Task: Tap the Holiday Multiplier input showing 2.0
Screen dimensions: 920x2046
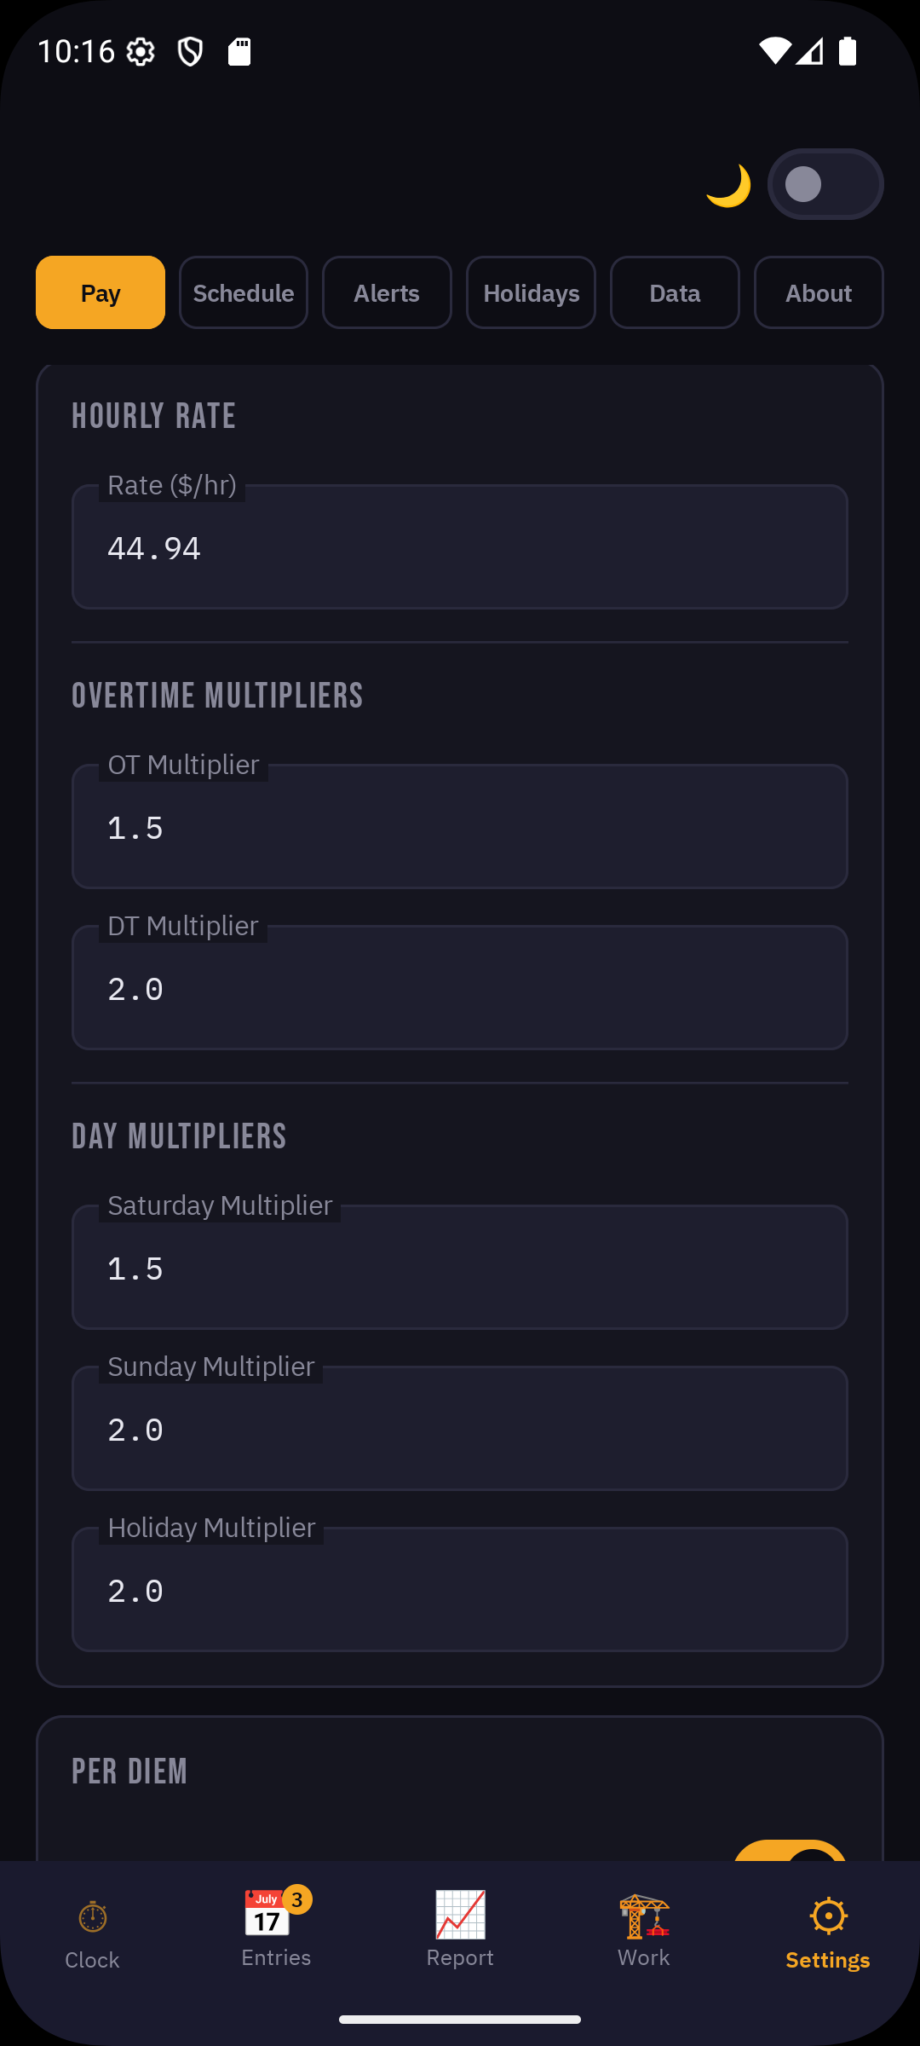Action: (459, 1591)
